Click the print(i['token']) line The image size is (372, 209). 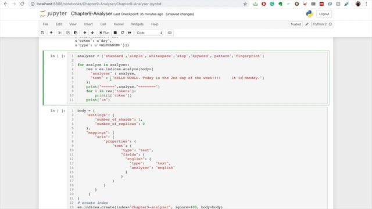(113, 95)
